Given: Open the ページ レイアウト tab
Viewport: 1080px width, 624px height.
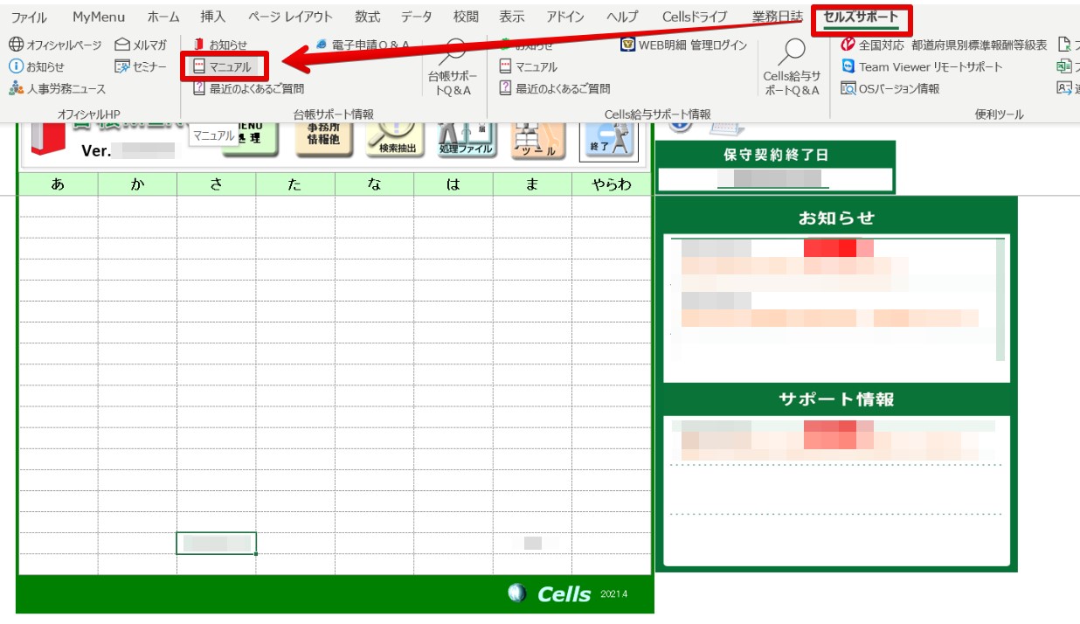Looking at the screenshot, I should pyautogui.click(x=290, y=17).
